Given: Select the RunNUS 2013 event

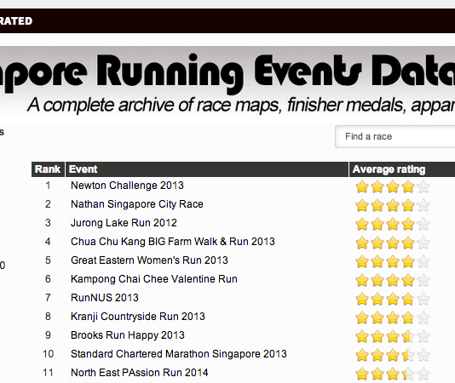Looking at the screenshot, I should [x=105, y=298].
